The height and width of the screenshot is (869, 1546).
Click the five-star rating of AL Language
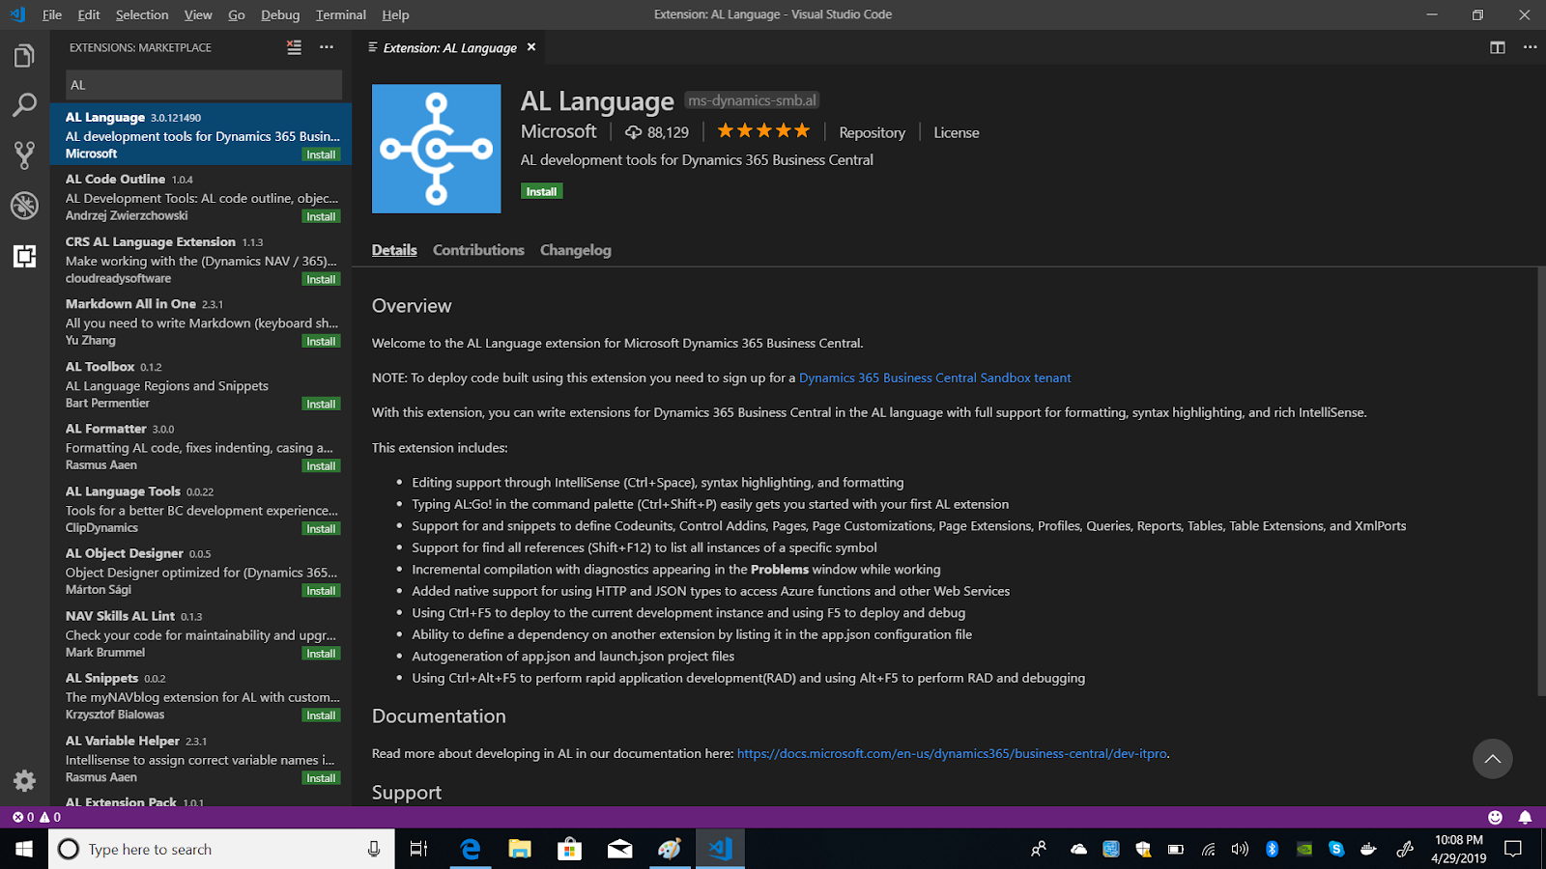(763, 131)
